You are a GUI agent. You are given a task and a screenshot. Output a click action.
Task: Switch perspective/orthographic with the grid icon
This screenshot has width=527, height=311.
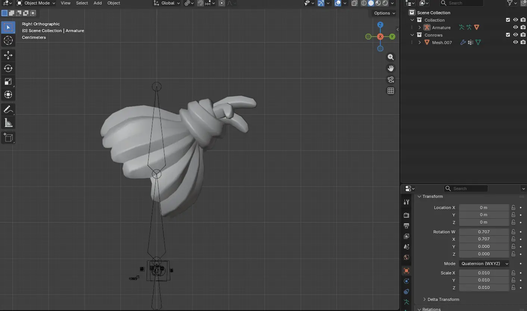click(391, 91)
